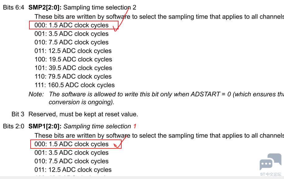284x179 pixels.
Task: Click the red numeral 1 after Sampling time selection
Action: [135, 126]
